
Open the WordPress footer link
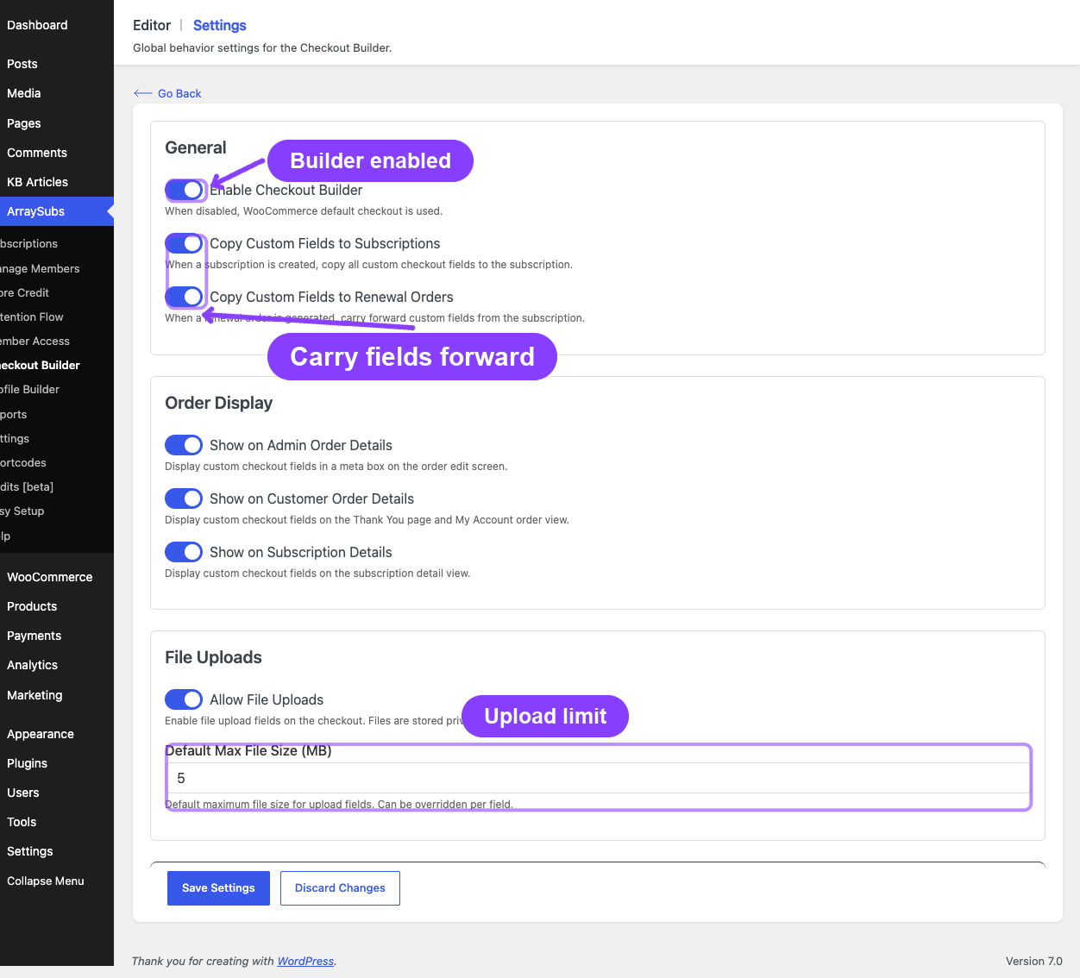click(305, 961)
